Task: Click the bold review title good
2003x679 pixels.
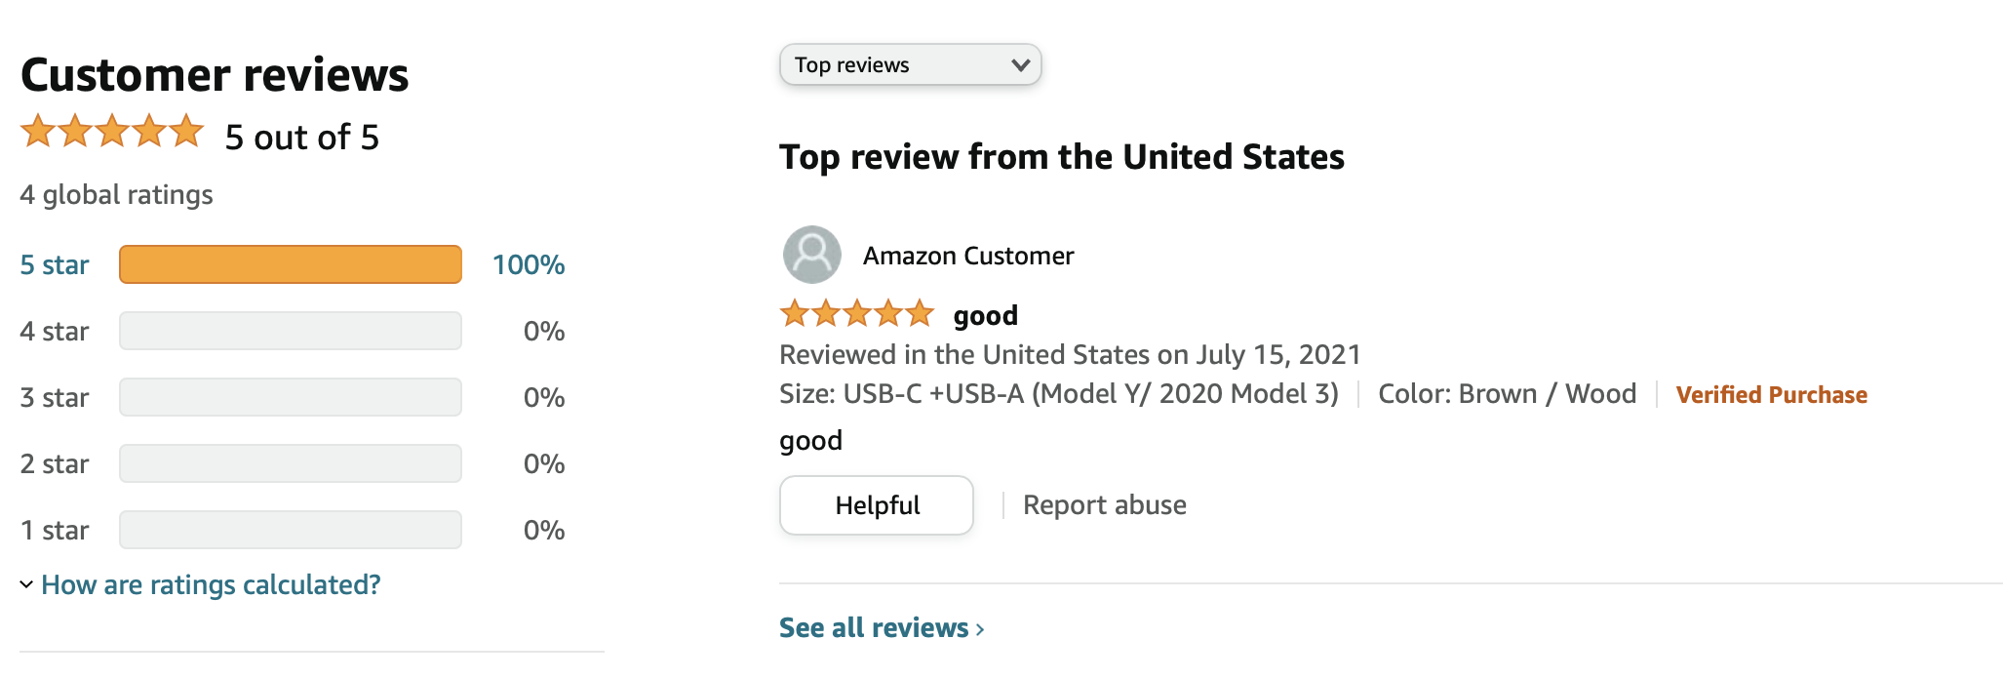Action: point(986,315)
